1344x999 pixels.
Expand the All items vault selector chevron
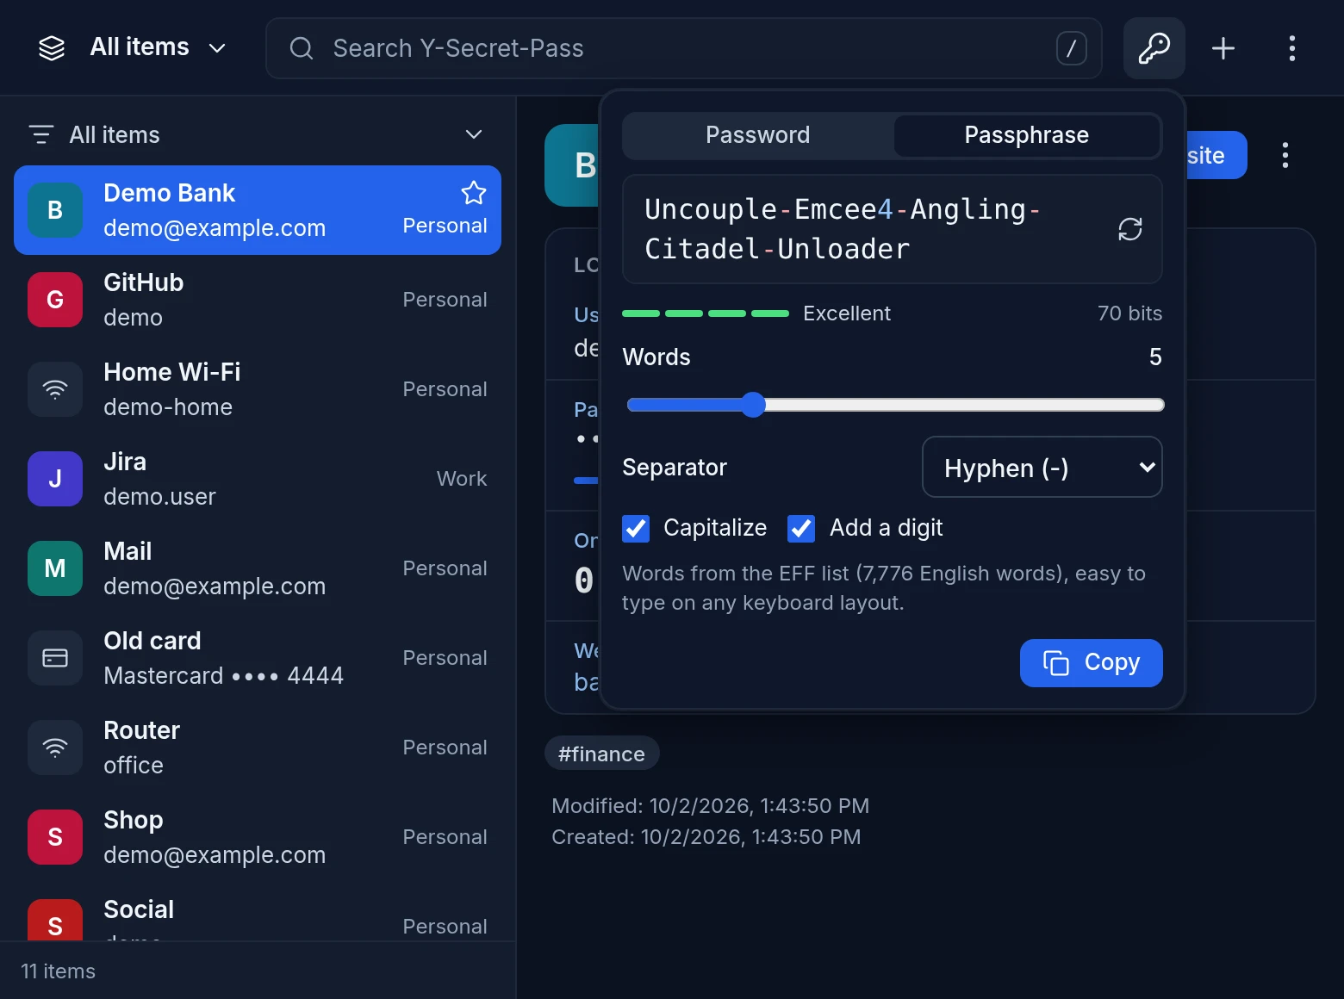click(x=217, y=48)
